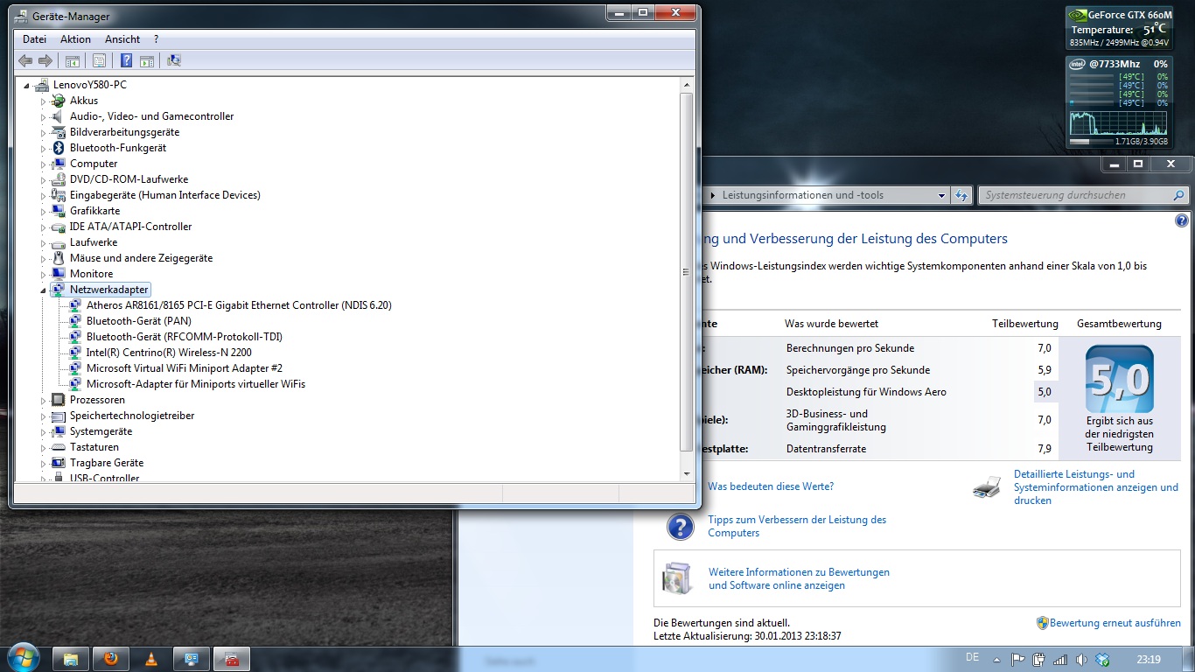Image resolution: width=1195 pixels, height=672 pixels.
Task: Open the Aktion menu
Action: click(x=76, y=39)
